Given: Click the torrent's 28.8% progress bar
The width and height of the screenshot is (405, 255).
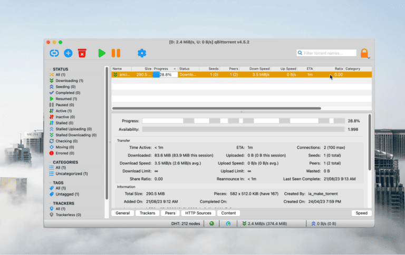Looking at the screenshot, I should (165, 75).
